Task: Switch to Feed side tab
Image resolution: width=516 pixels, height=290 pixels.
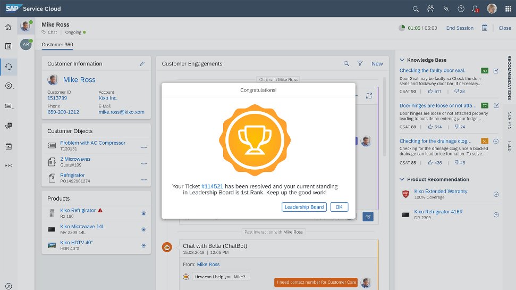Action: 510,146
